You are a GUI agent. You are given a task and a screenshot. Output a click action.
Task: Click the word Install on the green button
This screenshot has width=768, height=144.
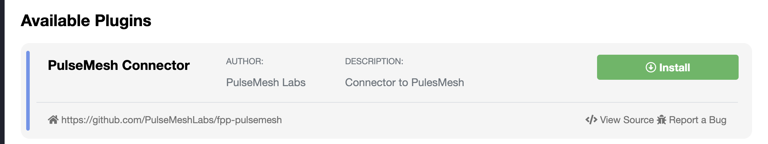(x=674, y=67)
